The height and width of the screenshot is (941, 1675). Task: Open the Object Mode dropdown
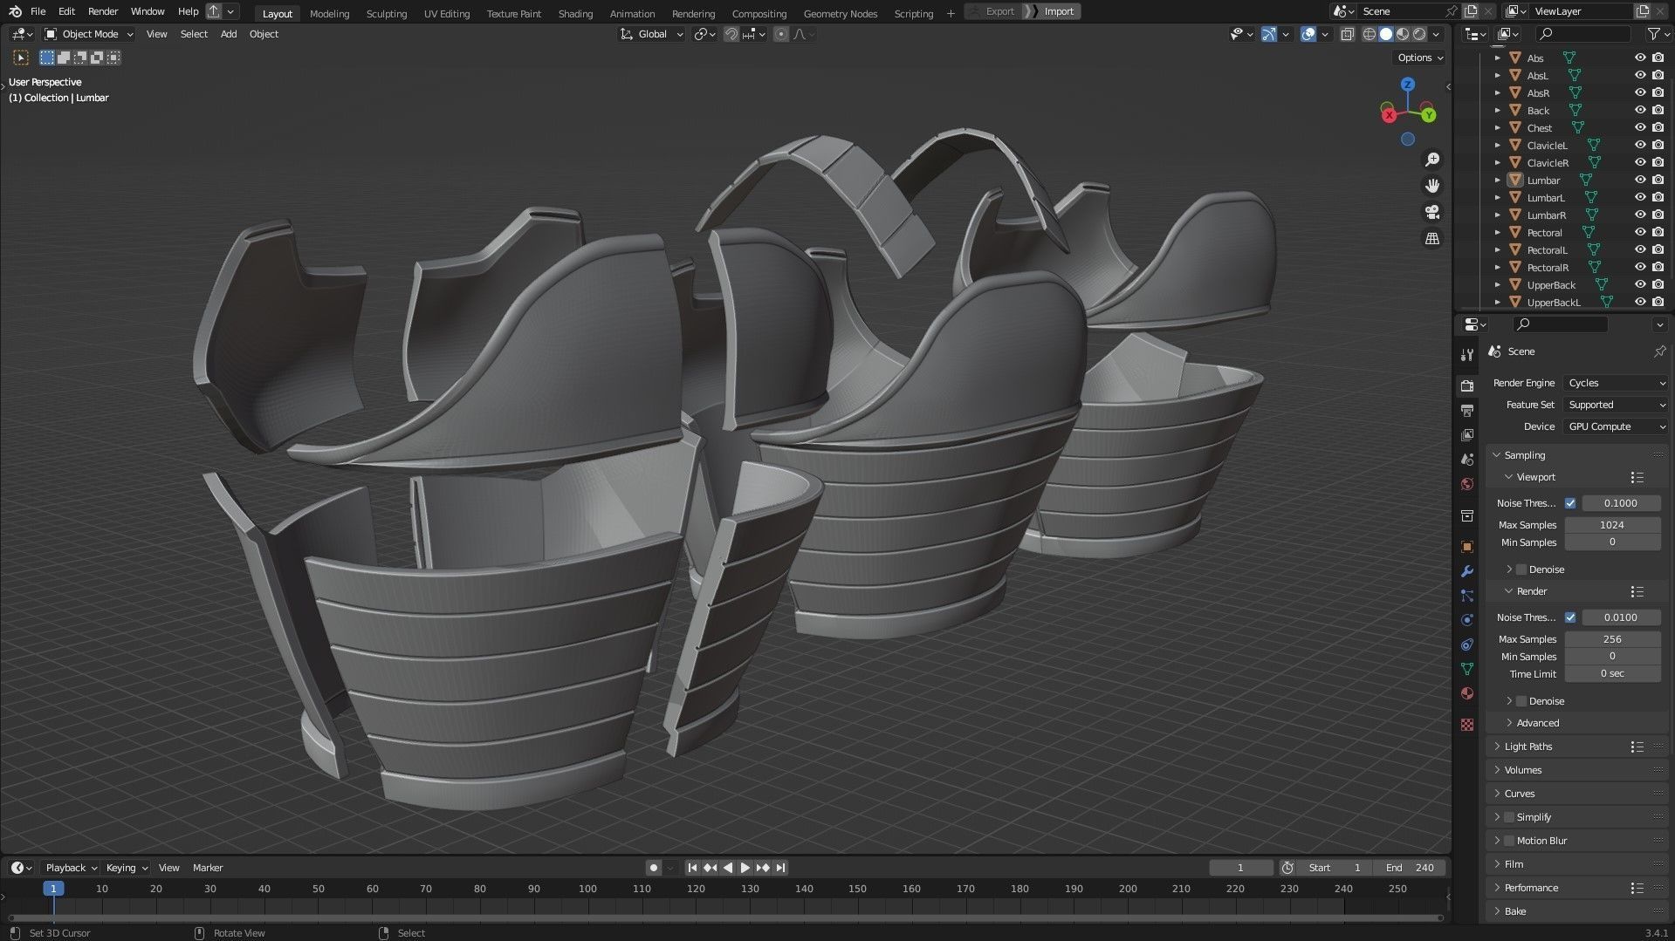(x=88, y=34)
